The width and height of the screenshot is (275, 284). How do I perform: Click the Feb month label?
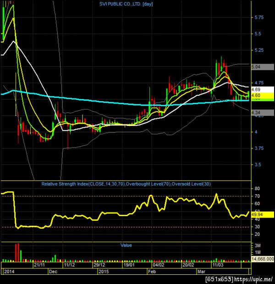152,272
